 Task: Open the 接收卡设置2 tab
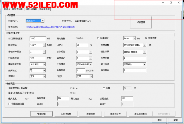(32, 9)
